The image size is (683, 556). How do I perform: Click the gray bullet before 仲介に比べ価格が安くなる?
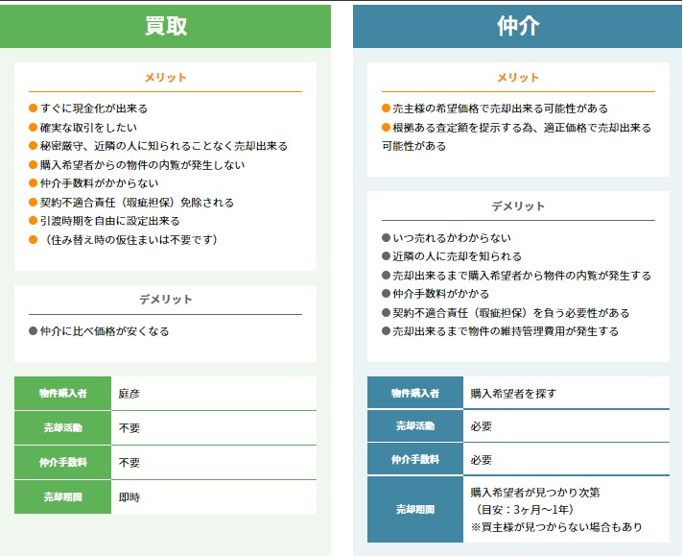[34, 331]
